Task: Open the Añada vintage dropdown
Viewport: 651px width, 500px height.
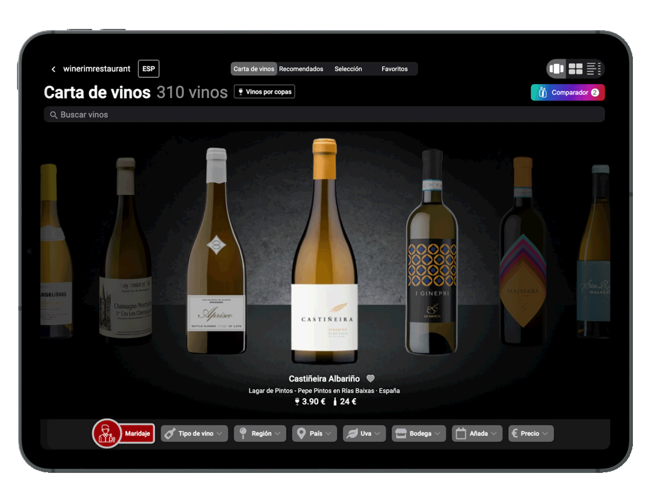Action: [x=477, y=434]
